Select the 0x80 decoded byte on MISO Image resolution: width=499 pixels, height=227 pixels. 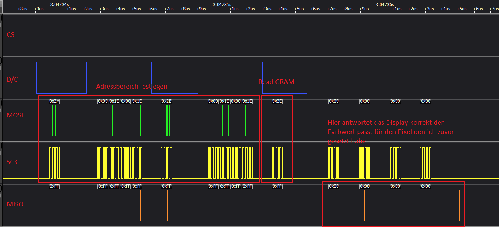click(334, 186)
